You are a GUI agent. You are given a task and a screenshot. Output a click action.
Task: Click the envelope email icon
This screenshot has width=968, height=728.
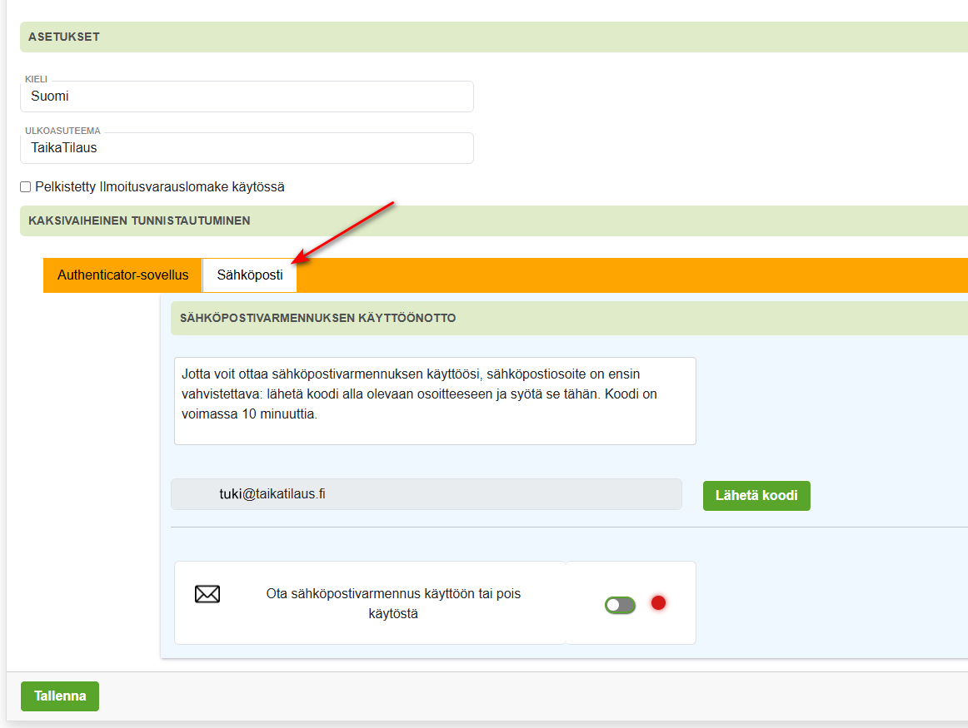click(207, 594)
